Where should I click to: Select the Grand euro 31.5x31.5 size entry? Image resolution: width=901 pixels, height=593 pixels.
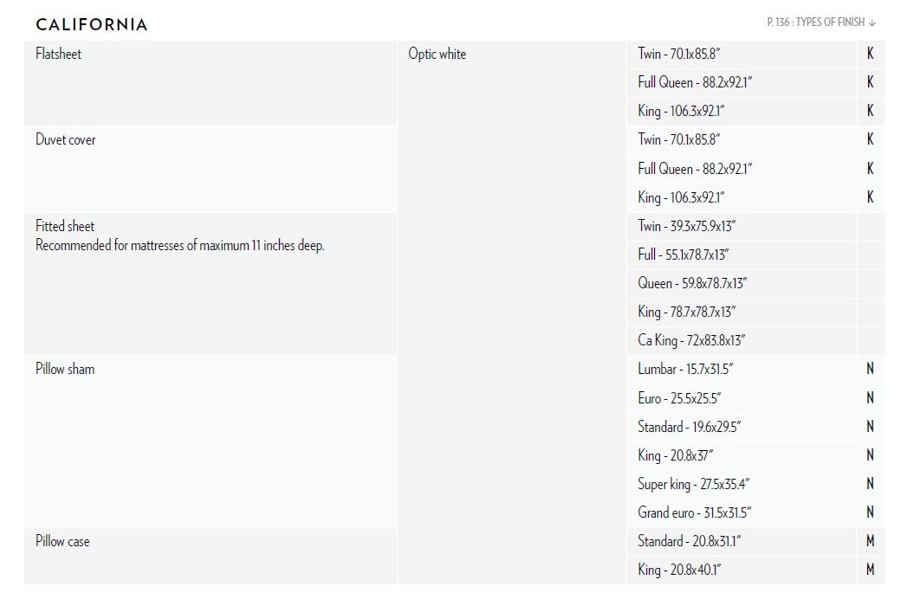click(694, 512)
